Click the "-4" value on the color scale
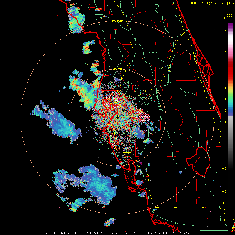 [x=224, y=157]
